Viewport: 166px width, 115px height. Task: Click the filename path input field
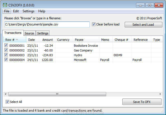tap(47, 24)
